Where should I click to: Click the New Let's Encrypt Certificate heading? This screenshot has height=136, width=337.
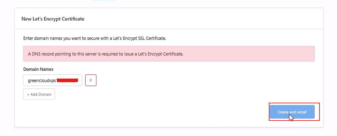coord(53,19)
